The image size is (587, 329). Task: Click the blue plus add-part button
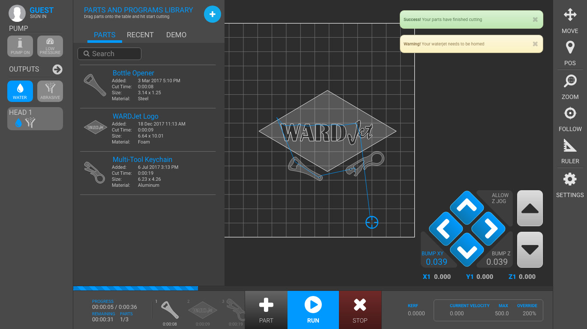[x=212, y=14]
